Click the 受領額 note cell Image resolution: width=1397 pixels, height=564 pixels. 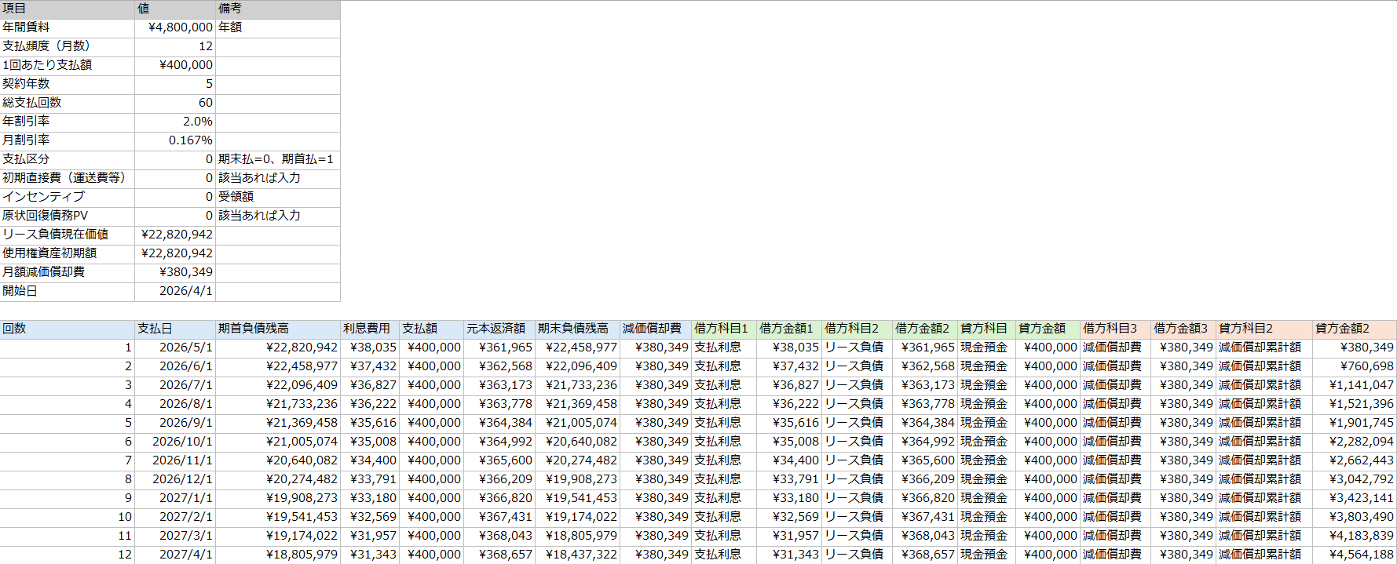pos(278,197)
